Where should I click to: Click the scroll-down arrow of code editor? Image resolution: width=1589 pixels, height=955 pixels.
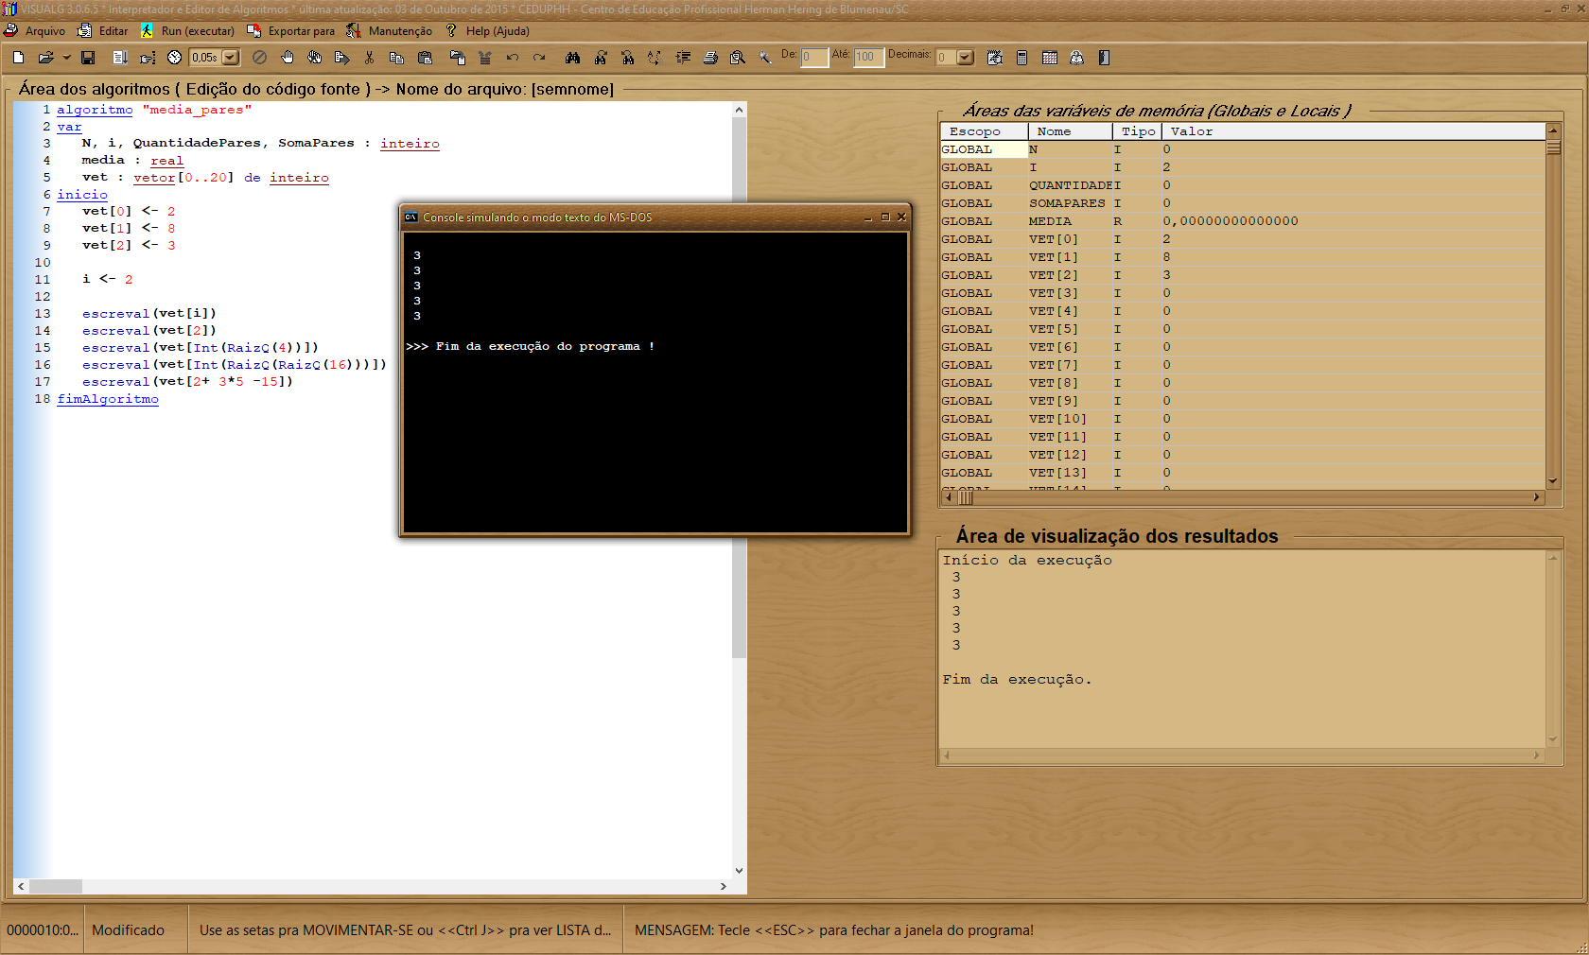click(739, 871)
